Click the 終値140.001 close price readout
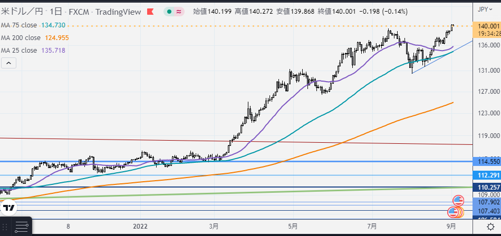 337,12
